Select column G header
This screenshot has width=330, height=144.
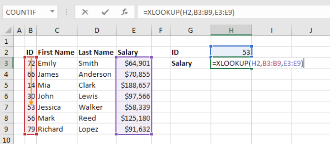[190, 31]
